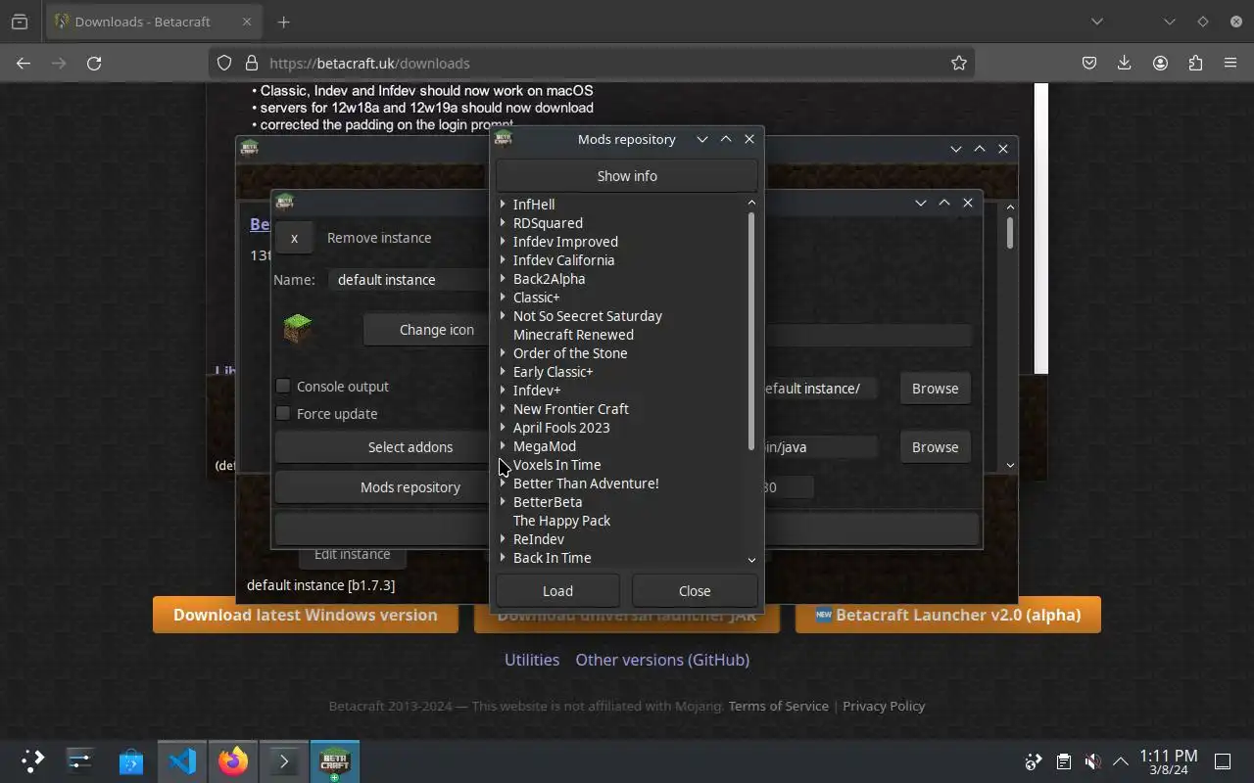This screenshot has height=783, width=1254.
Task: Expand the Infdev Improved entry
Action: coord(503,242)
